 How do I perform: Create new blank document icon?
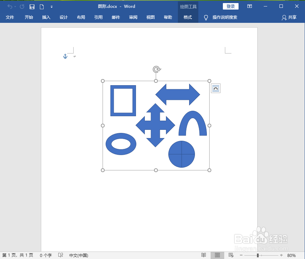(x=42, y=7)
